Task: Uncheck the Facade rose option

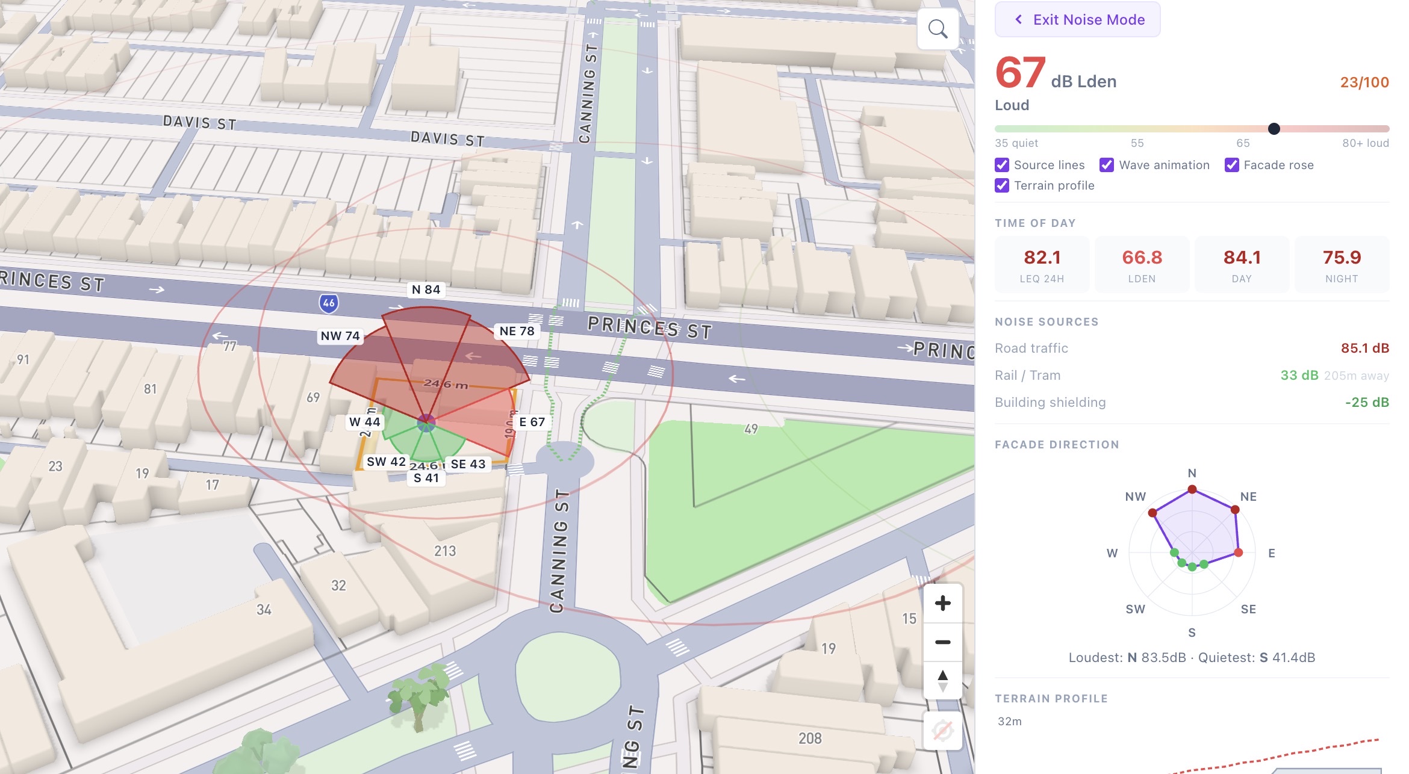Action: pos(1232,165)
